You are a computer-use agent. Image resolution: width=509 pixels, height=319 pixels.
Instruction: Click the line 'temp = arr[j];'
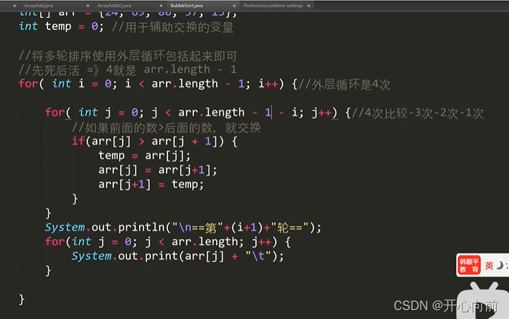(x=144, y=156)
